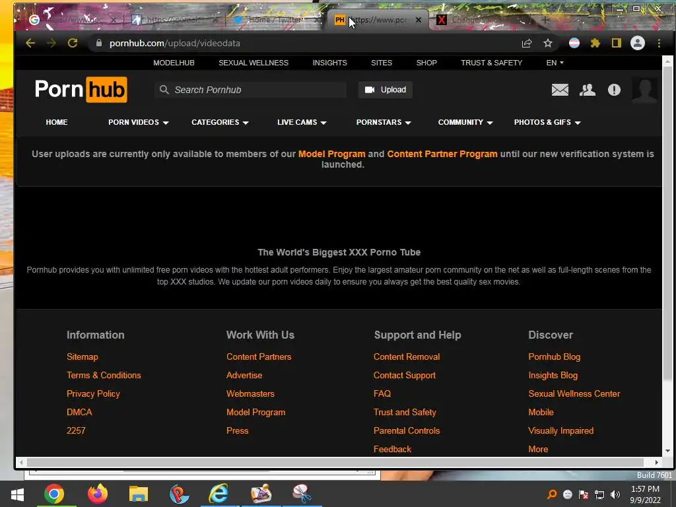The width and height of the screenshot is (676, 507).
Task: Open the Privacy Policy footer link
Action: coord(93,393)
